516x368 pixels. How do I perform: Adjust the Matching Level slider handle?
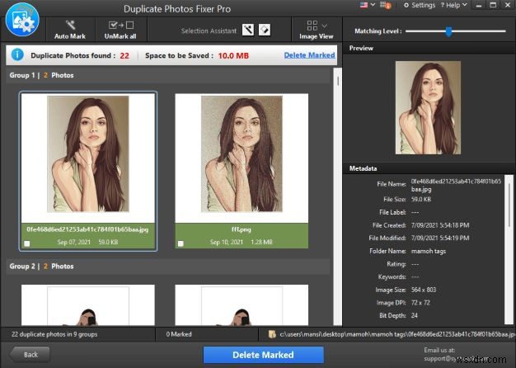(448, 31)
